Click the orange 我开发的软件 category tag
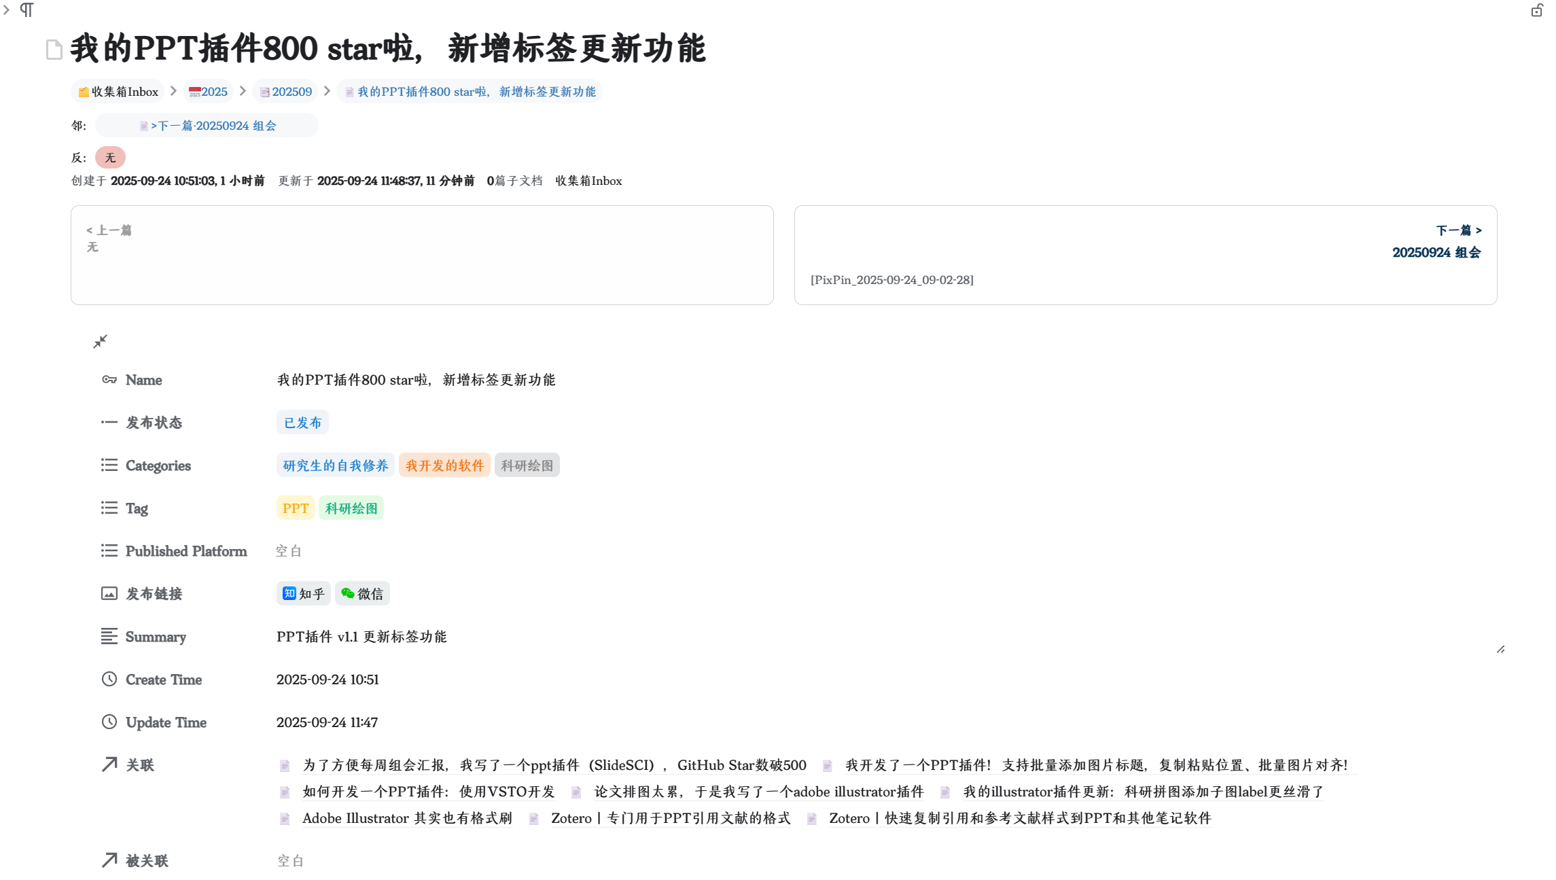Screen dimensions: 1556x880 click(444, 465)
